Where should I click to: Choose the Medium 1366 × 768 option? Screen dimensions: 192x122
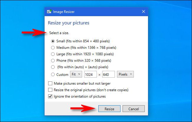53,48
